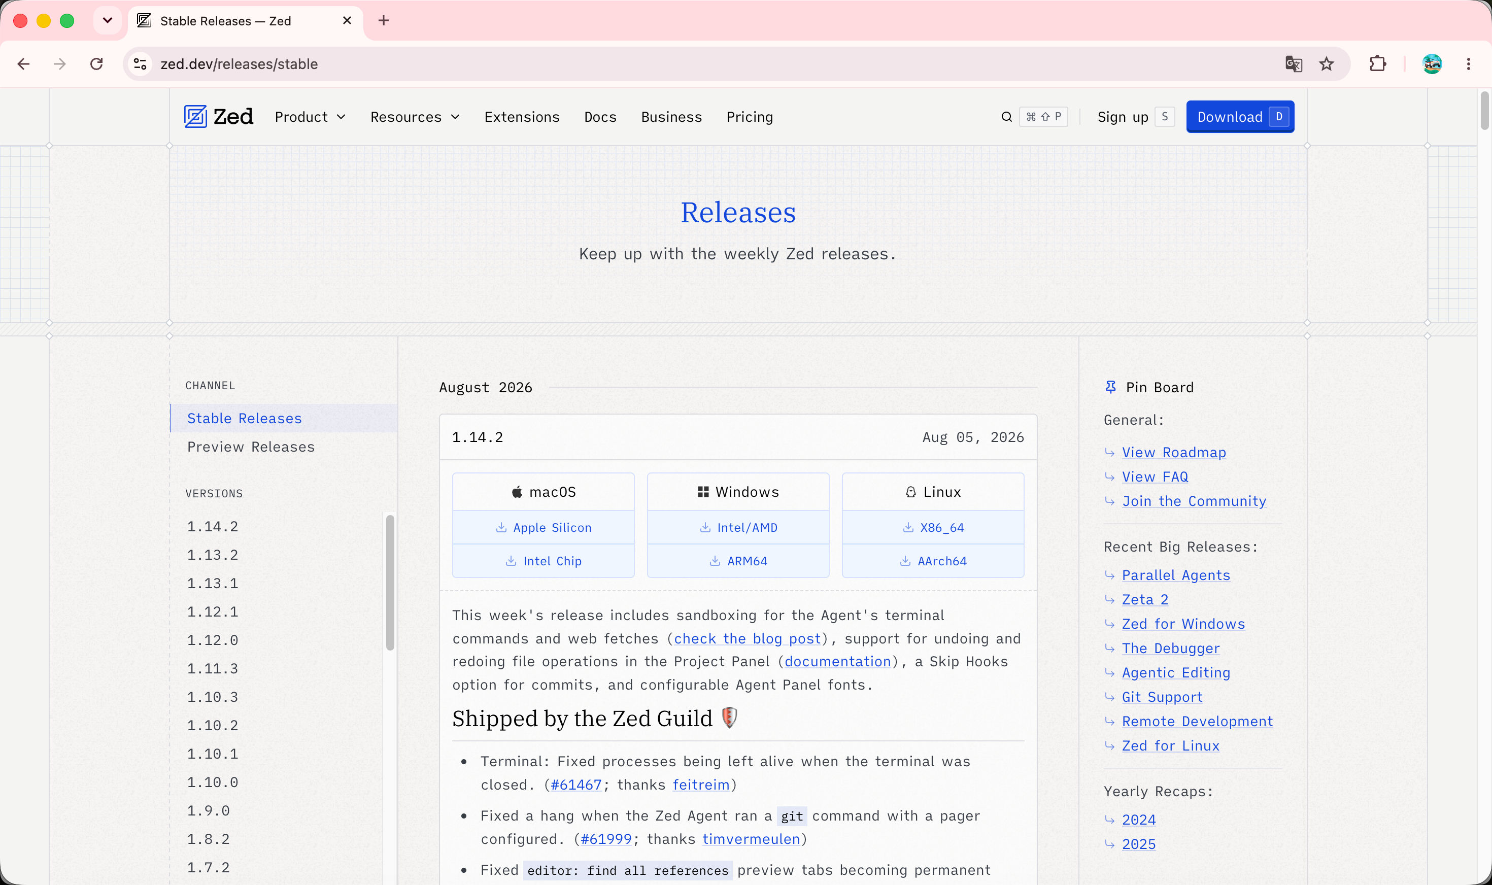Viewport: 1492px width, 885px height.
Task: Jump to version 1.13.1 in the list
Action: click(212, 583)
